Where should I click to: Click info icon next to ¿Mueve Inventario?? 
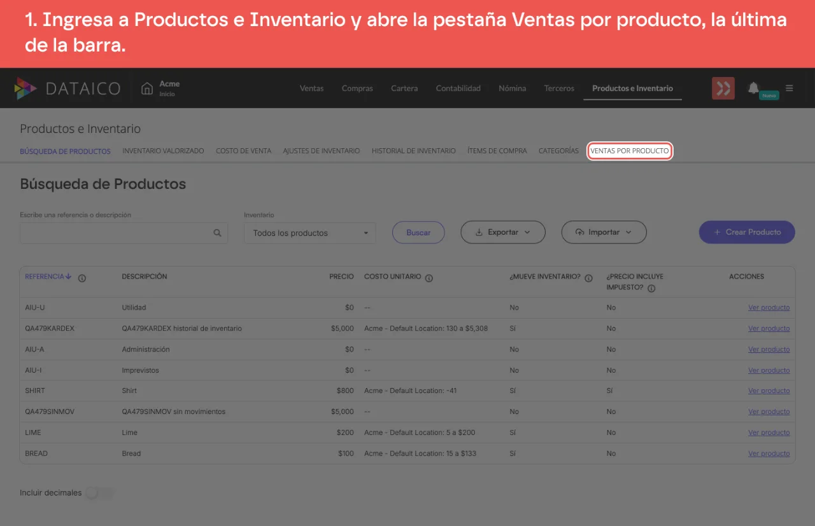coord(588,278)
